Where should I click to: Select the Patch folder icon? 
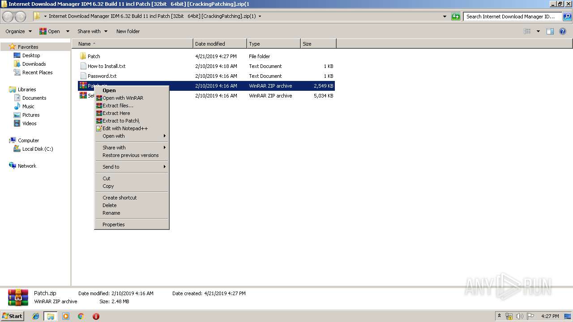tap(83, 56)
